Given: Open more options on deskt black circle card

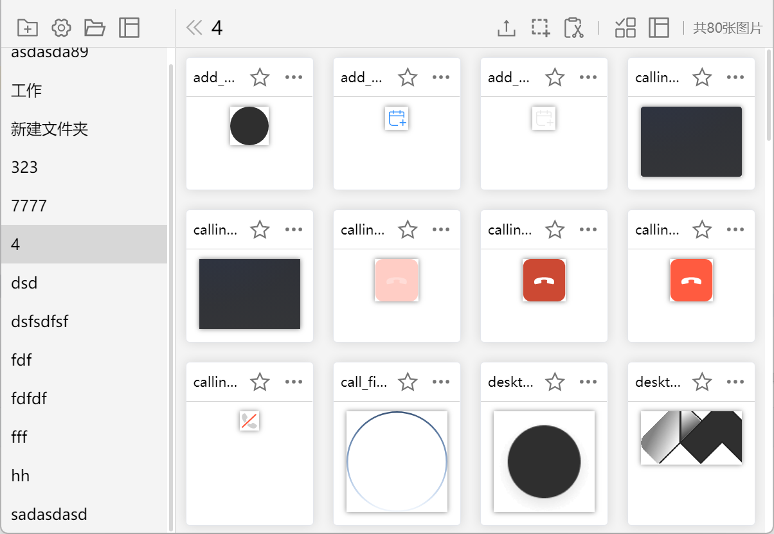Looking at the screenshot, I should [x=588, y=382].
